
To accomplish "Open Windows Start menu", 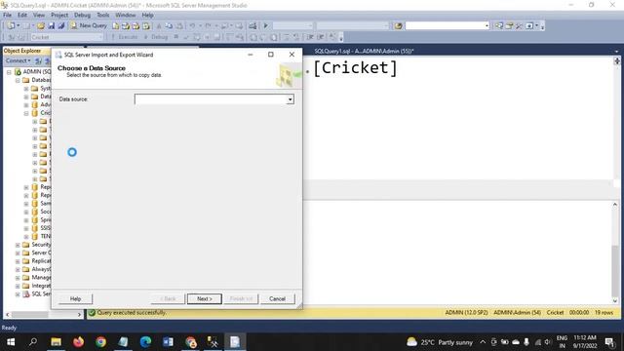I will point(11,342).
